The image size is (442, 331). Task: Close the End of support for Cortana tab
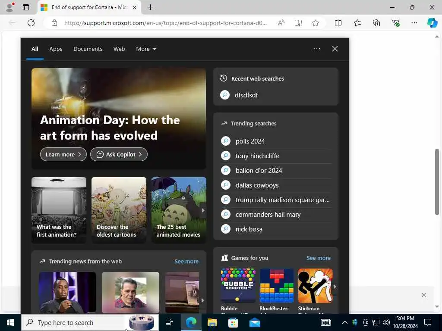click(135, 7)
